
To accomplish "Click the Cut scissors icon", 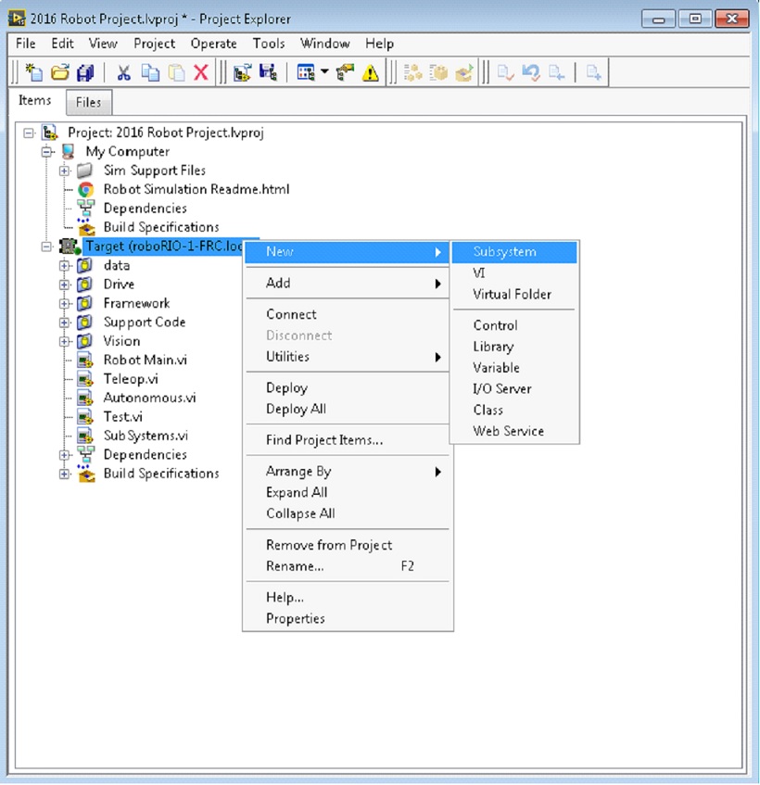I will pyautogui.click(x=123, y=73).
